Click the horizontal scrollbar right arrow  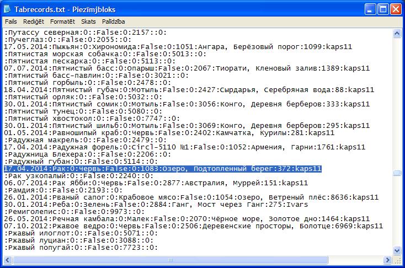tap(387, 260)
